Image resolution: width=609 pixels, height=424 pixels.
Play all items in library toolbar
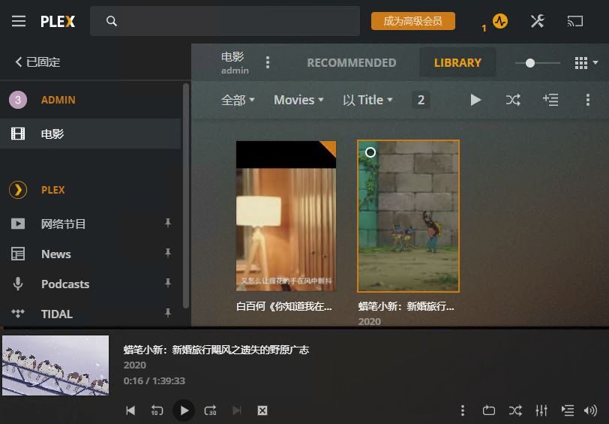pyautogui.click(x=475, y=100)
